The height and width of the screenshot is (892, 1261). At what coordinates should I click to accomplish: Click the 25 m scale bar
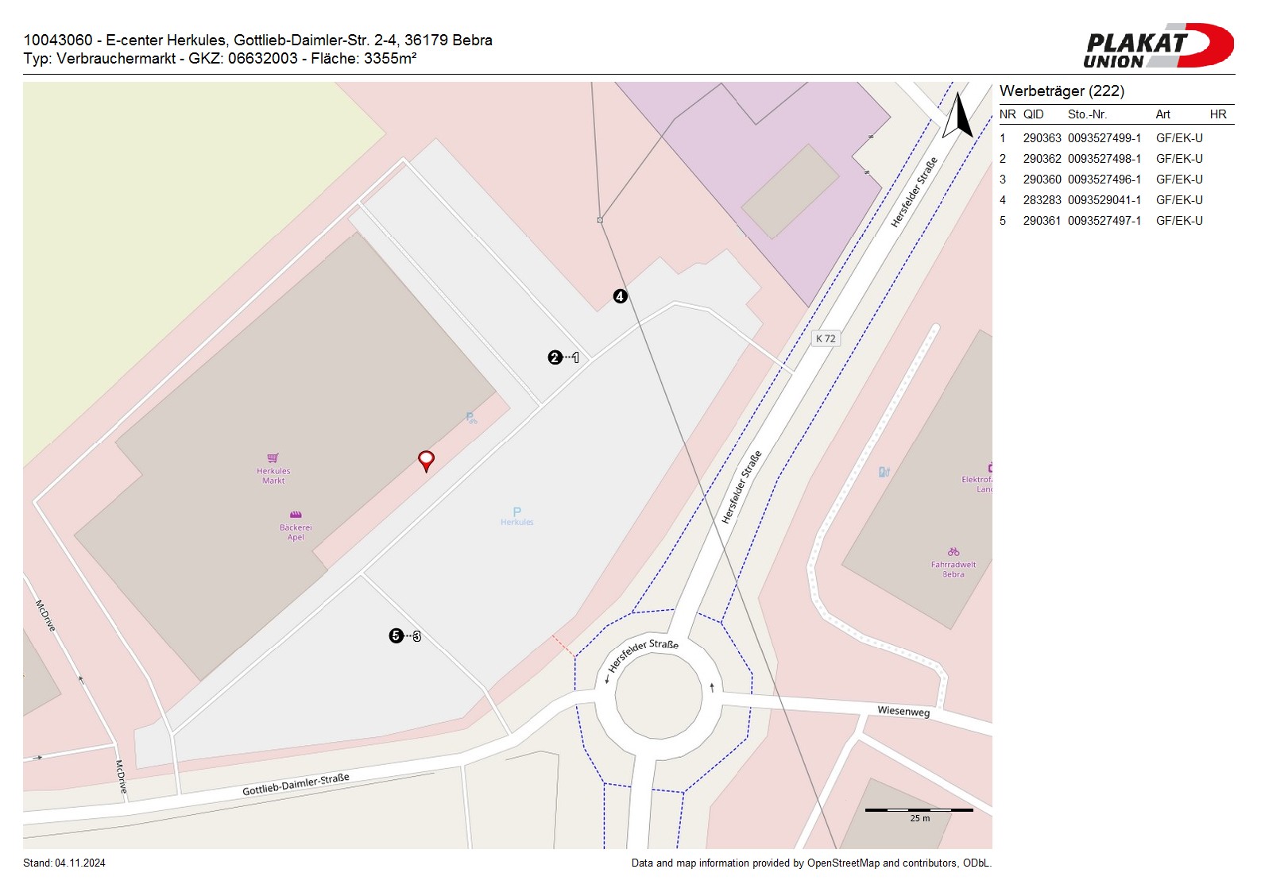click(x=919, y=811)
